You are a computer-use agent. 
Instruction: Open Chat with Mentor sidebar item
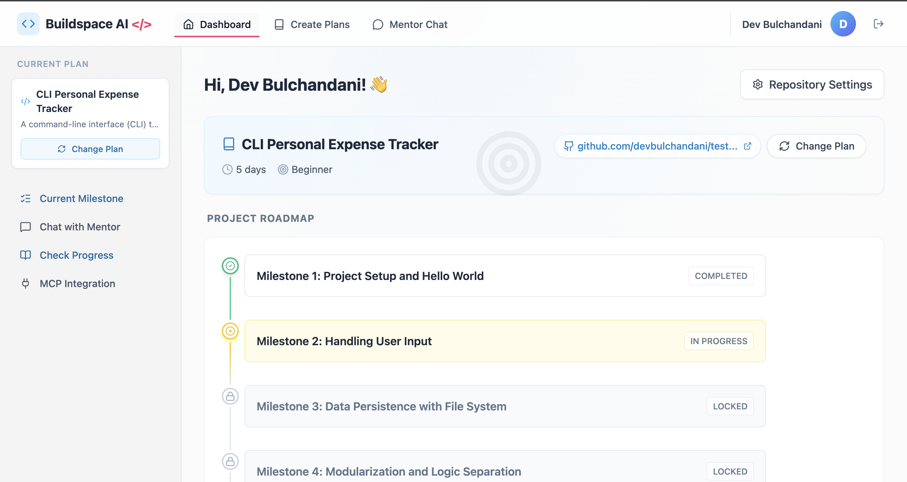click(x=80, y=227)
